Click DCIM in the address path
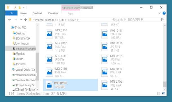 coord(61,20)
